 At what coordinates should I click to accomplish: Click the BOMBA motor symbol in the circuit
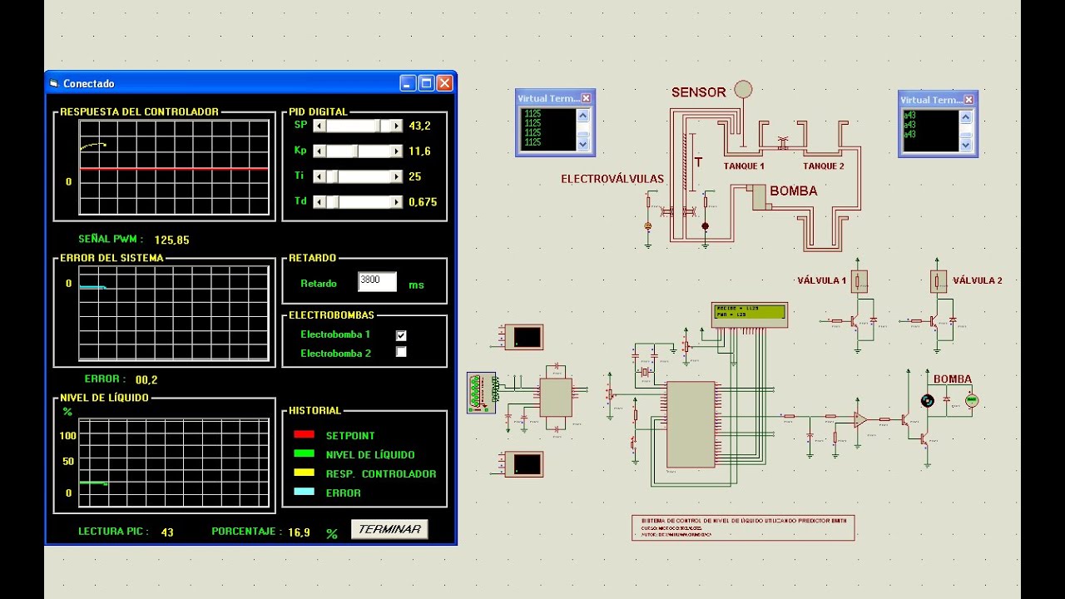tap(928, 401)
